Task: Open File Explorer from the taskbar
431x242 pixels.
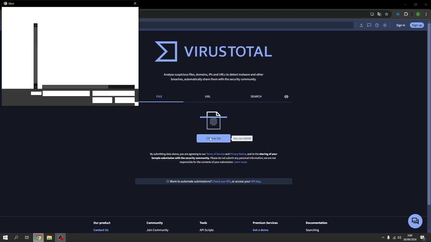Action: coord(49,238)
